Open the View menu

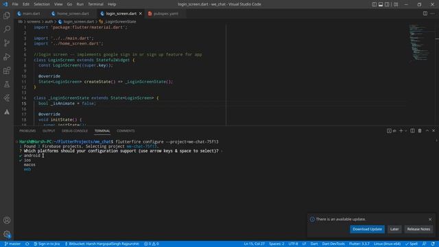(58, 4)
